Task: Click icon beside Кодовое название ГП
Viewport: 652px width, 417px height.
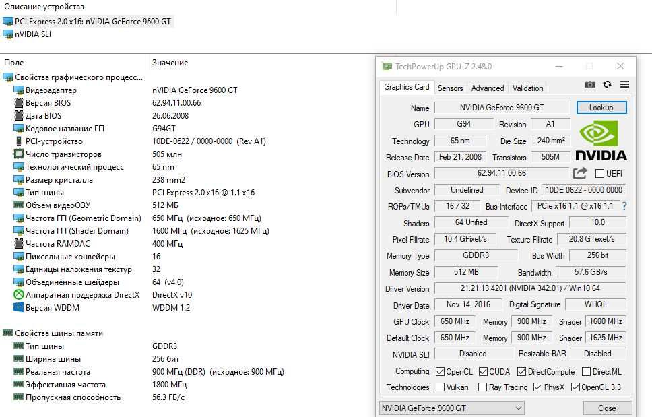Action: (18, 129)
